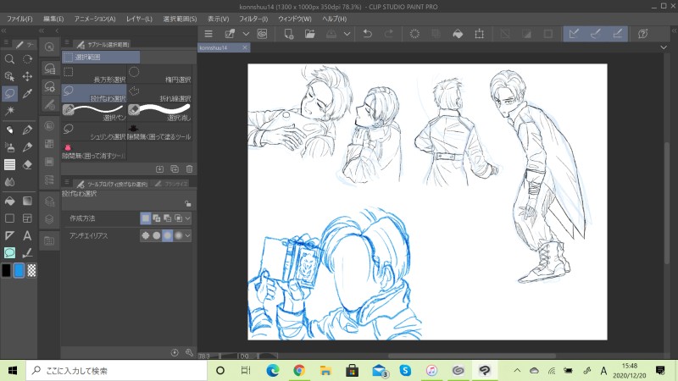Expand the canvas tab list chevron
Screen dimensions: 678x381
pos(664,47)
